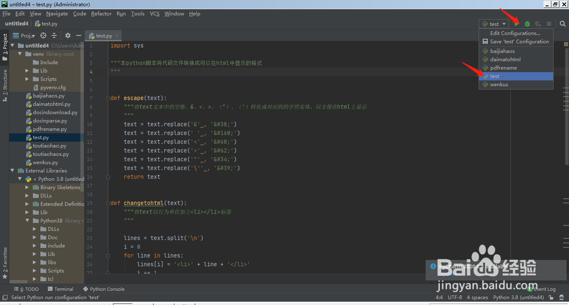
Task: Choose daimatohtml configuration from the list
Action: coord(516,60)
